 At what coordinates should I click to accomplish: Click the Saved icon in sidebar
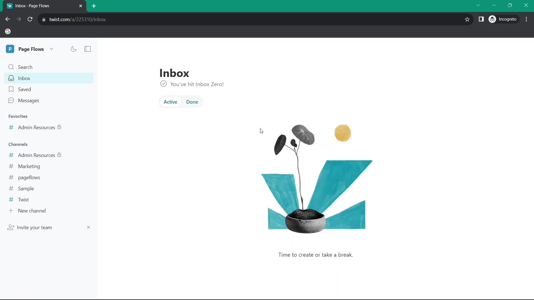tap(11, 89)
